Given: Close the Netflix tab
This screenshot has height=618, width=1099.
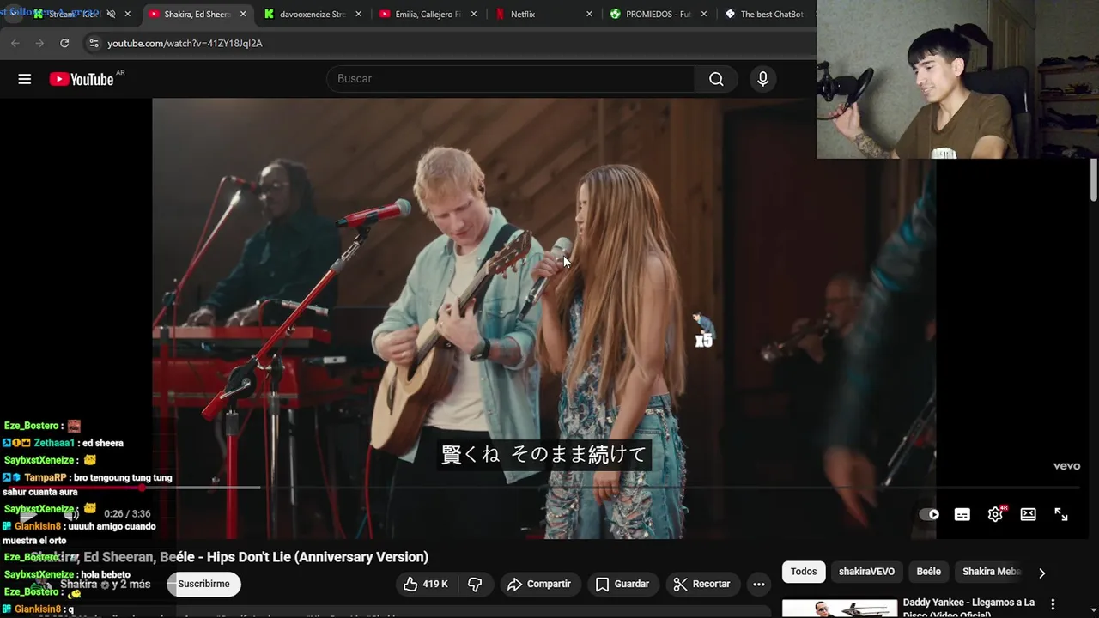Looking at the screenshot, I should point(589,14).
